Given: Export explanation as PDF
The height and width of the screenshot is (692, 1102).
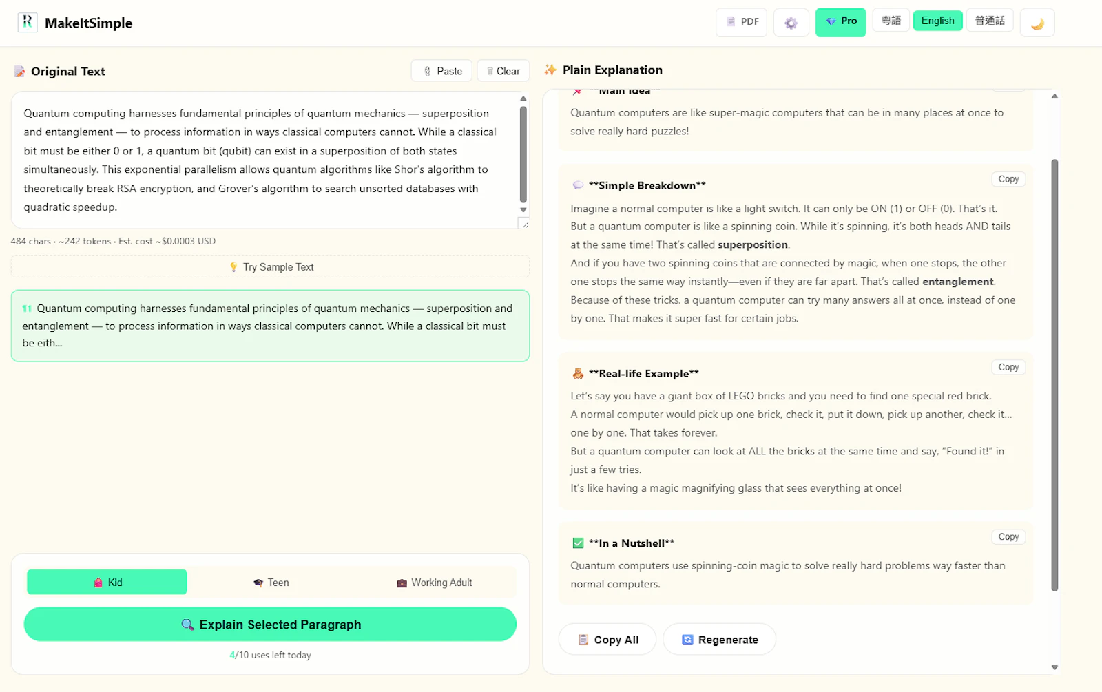Looking at the screenshot, I should pos(742,23).
